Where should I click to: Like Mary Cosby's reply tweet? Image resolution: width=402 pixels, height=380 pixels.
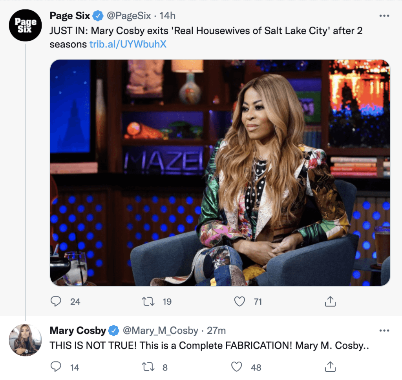coord(237,367)
